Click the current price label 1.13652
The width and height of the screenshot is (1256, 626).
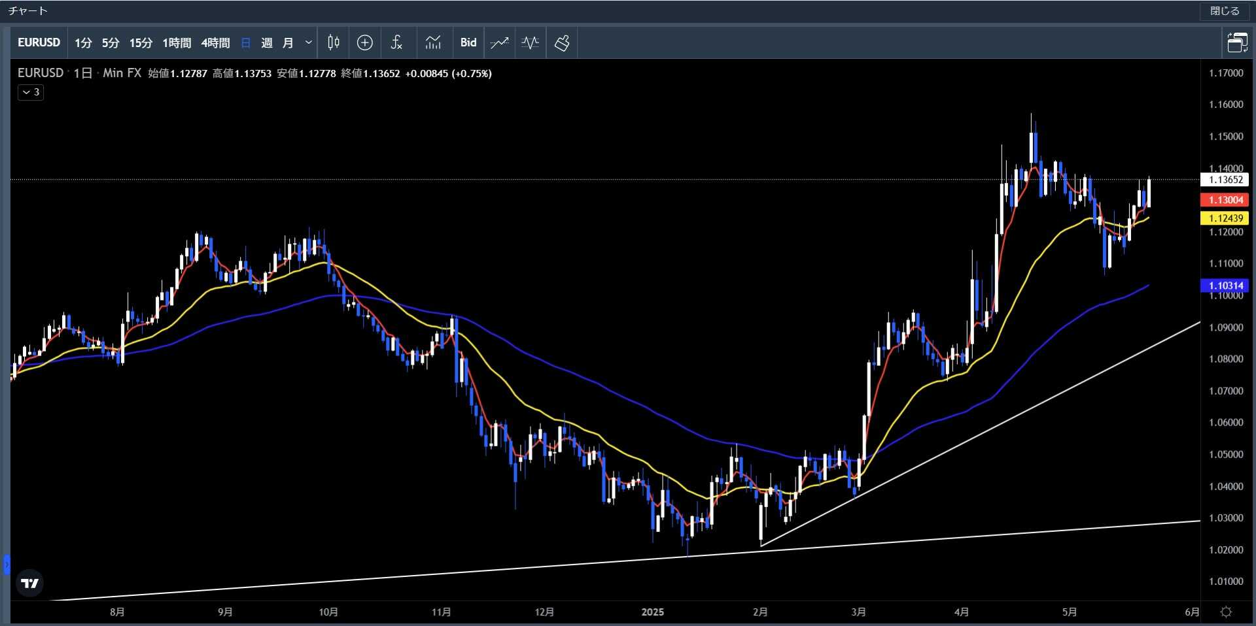(1225, 180)
